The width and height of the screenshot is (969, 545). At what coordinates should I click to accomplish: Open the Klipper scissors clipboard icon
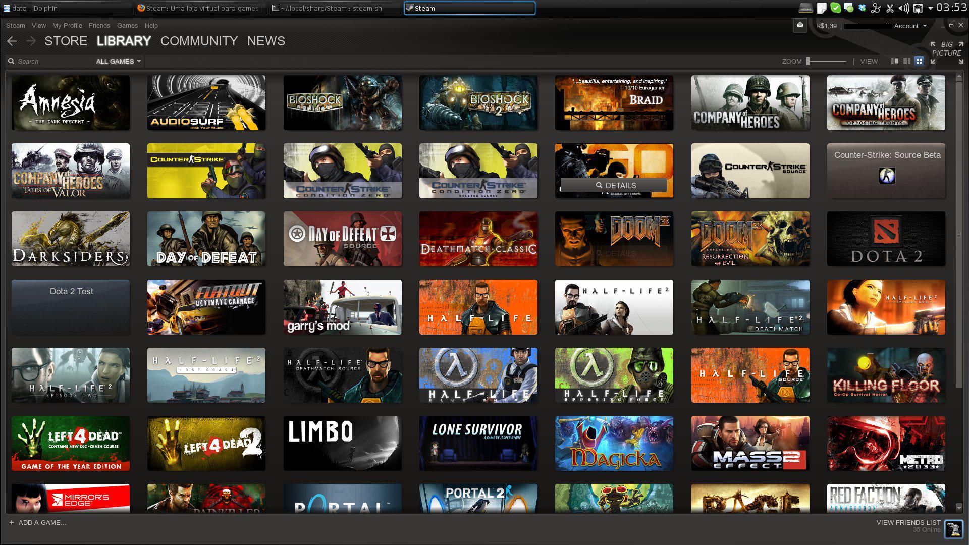point(890,8)
